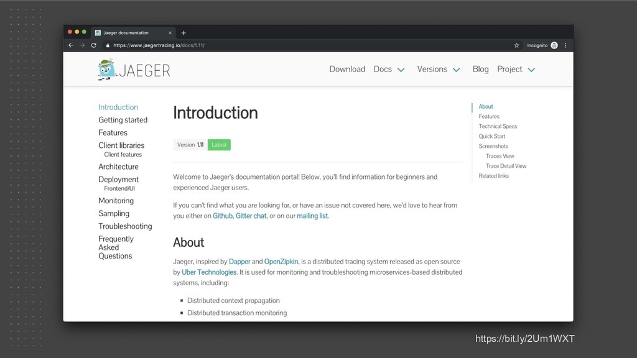Click the Versions menu label
Screen dimensions: 637x358
432,70
